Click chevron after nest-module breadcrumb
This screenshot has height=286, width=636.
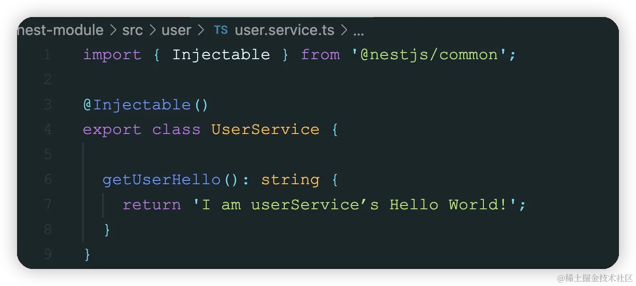tap(113, 30)
